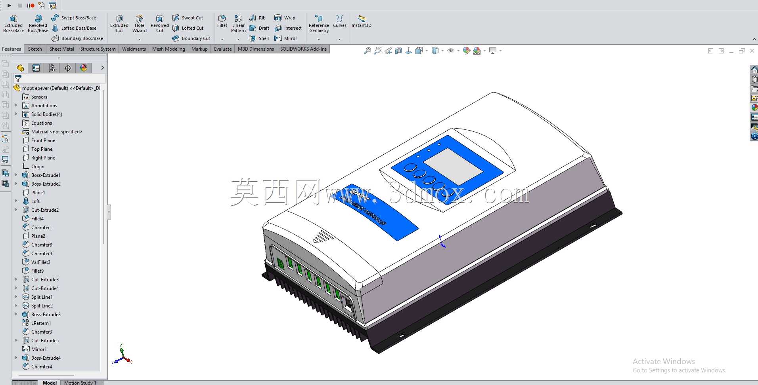Switch to the MBD Dimensions tab
This screenshot has width=758, height=385.
click(256, 49)
